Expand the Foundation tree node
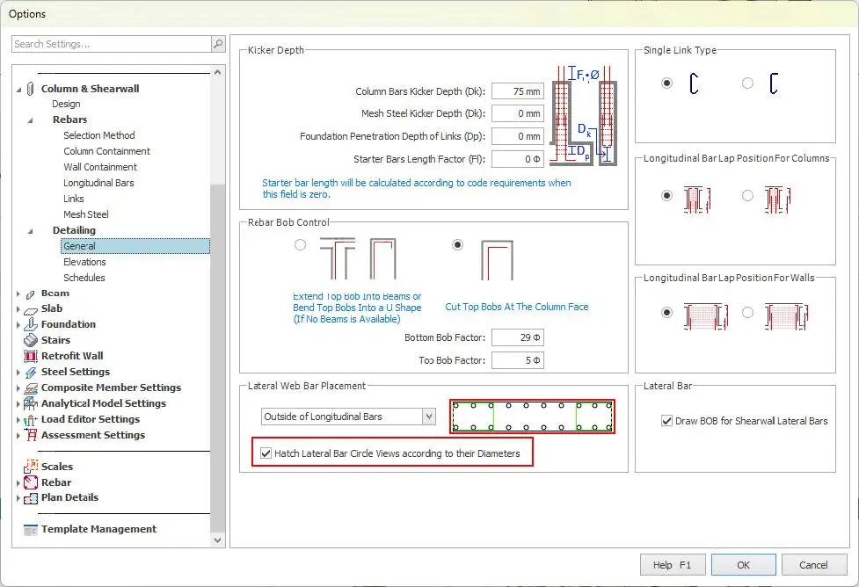This screenshot has height=587, width=859. 18,325
